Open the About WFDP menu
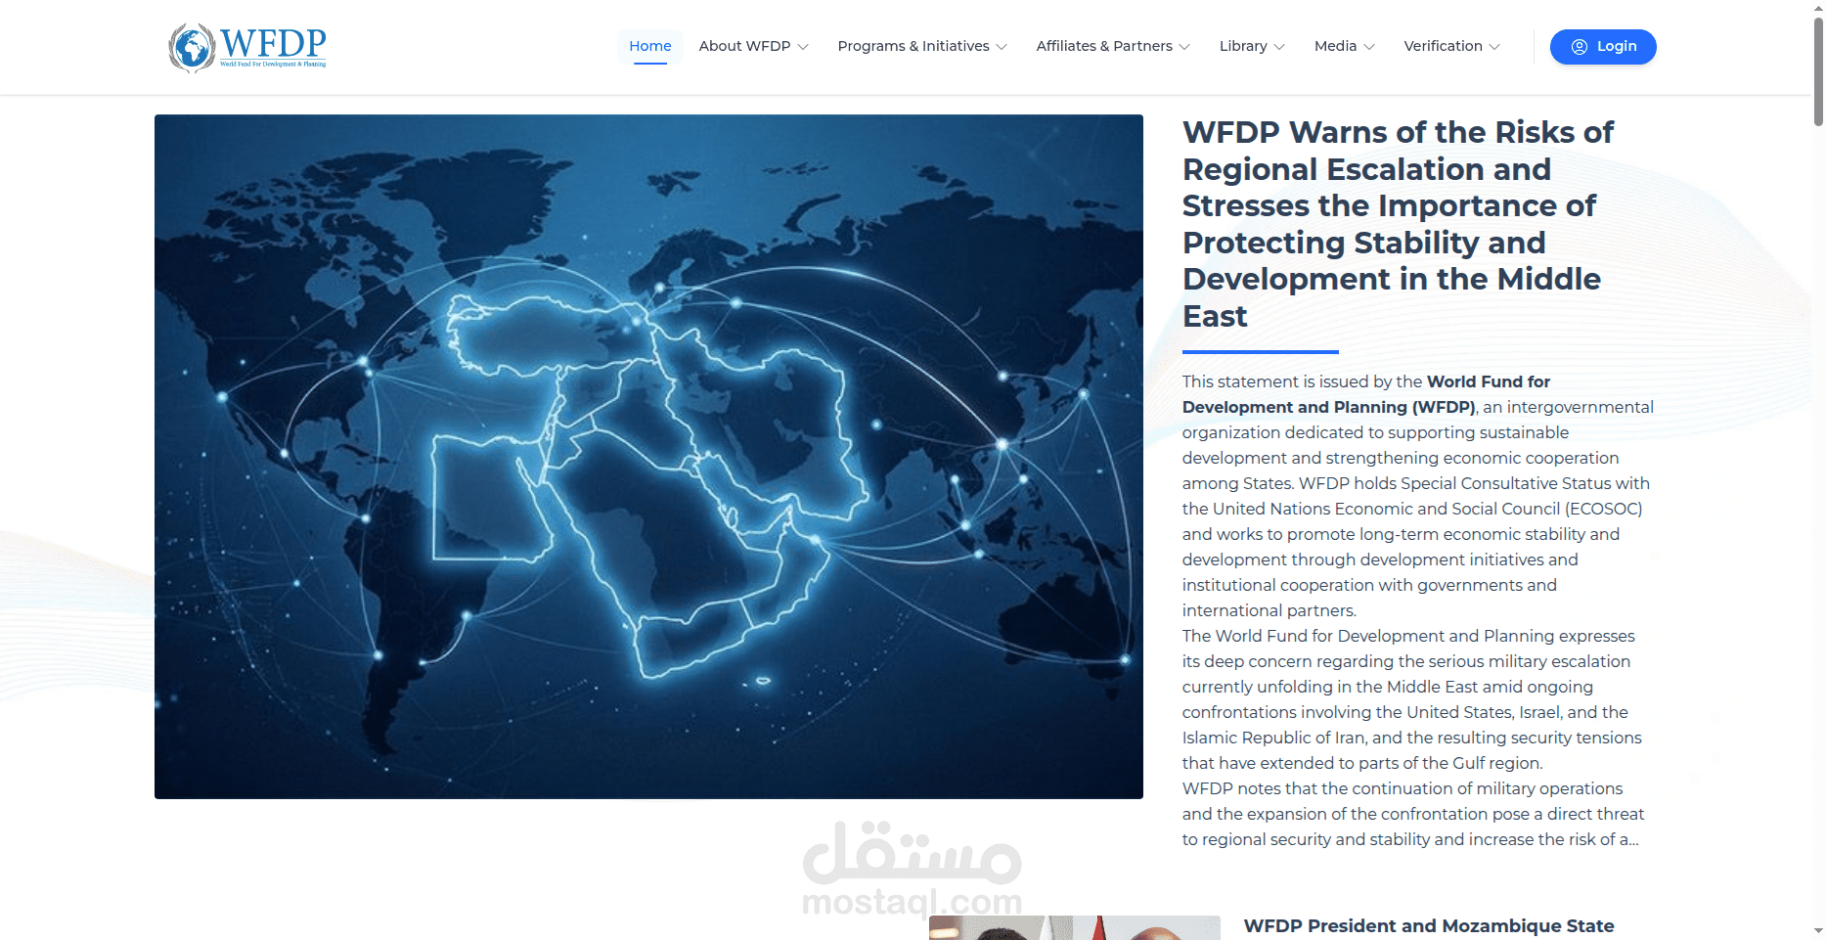This screenshot has width=1826, height=940. pos(753,46)
